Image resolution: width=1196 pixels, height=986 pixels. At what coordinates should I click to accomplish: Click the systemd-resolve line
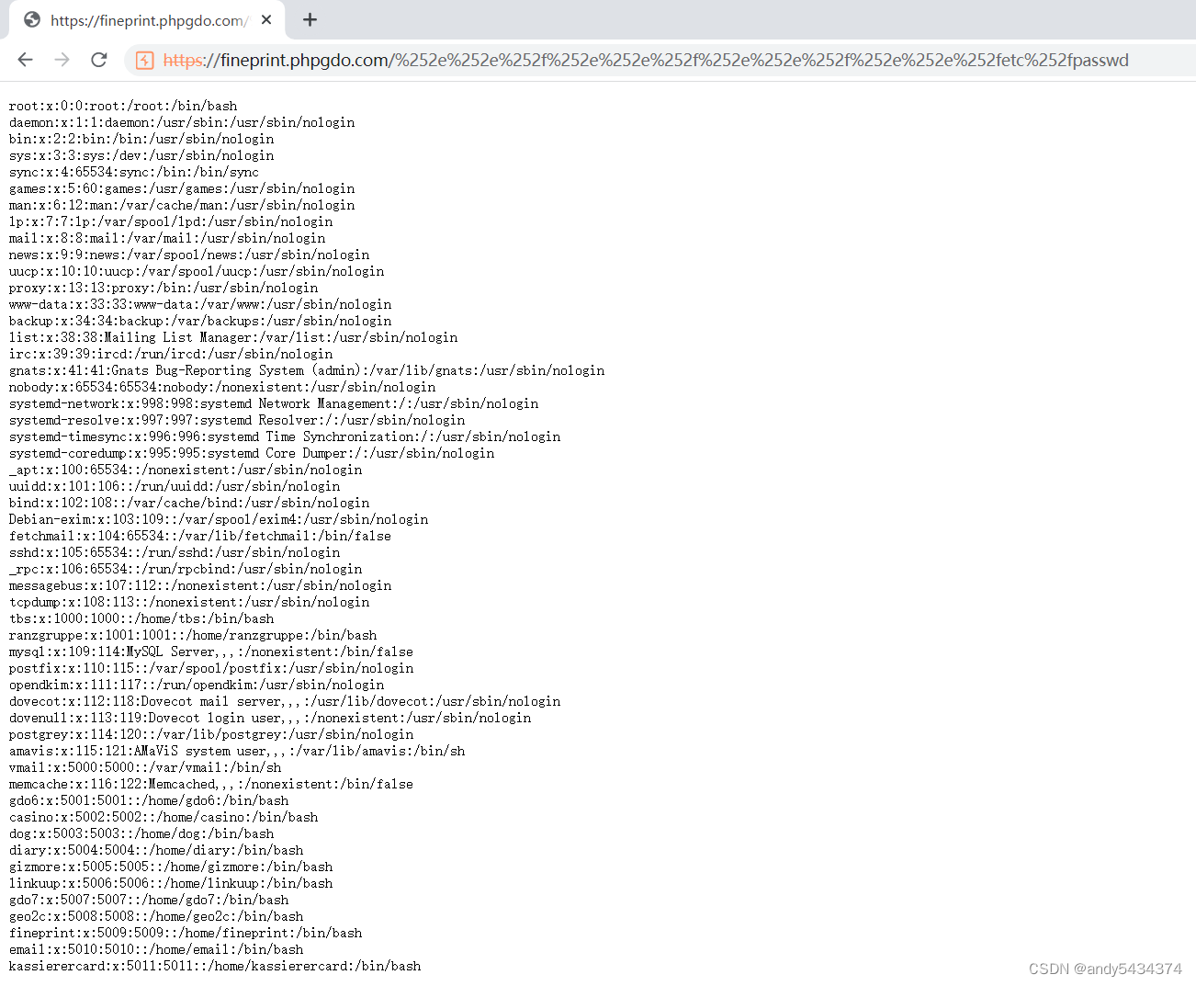(237, 420)
